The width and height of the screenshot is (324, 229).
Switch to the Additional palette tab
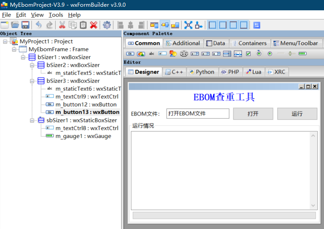(x=183, y=43)
